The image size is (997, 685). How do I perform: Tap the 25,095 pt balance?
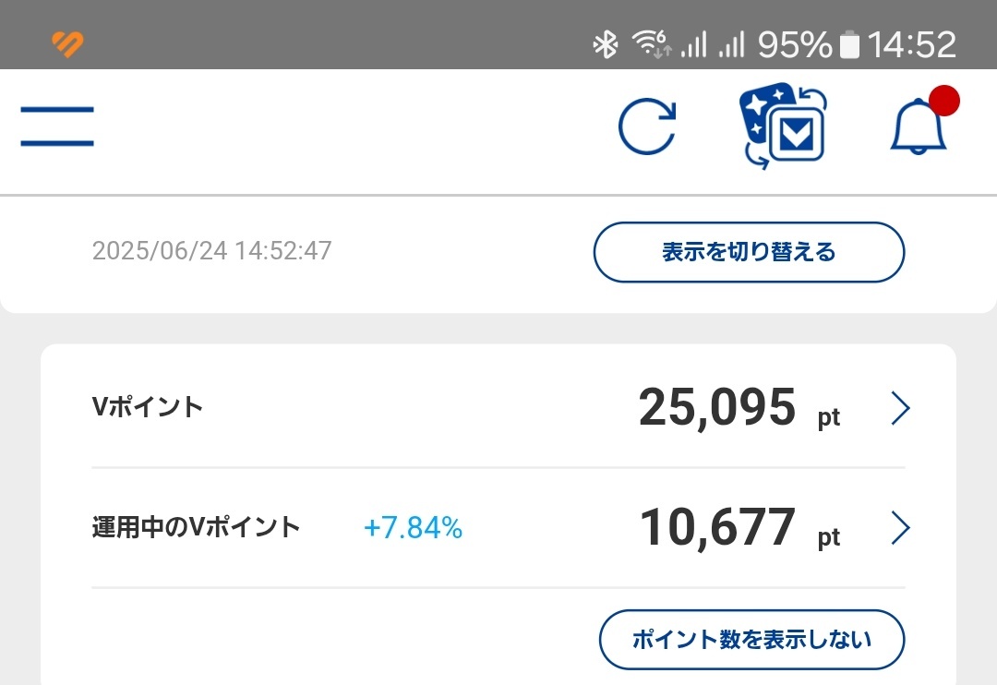tap(739, 408)
